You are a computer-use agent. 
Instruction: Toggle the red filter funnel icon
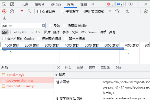[22, 11]
